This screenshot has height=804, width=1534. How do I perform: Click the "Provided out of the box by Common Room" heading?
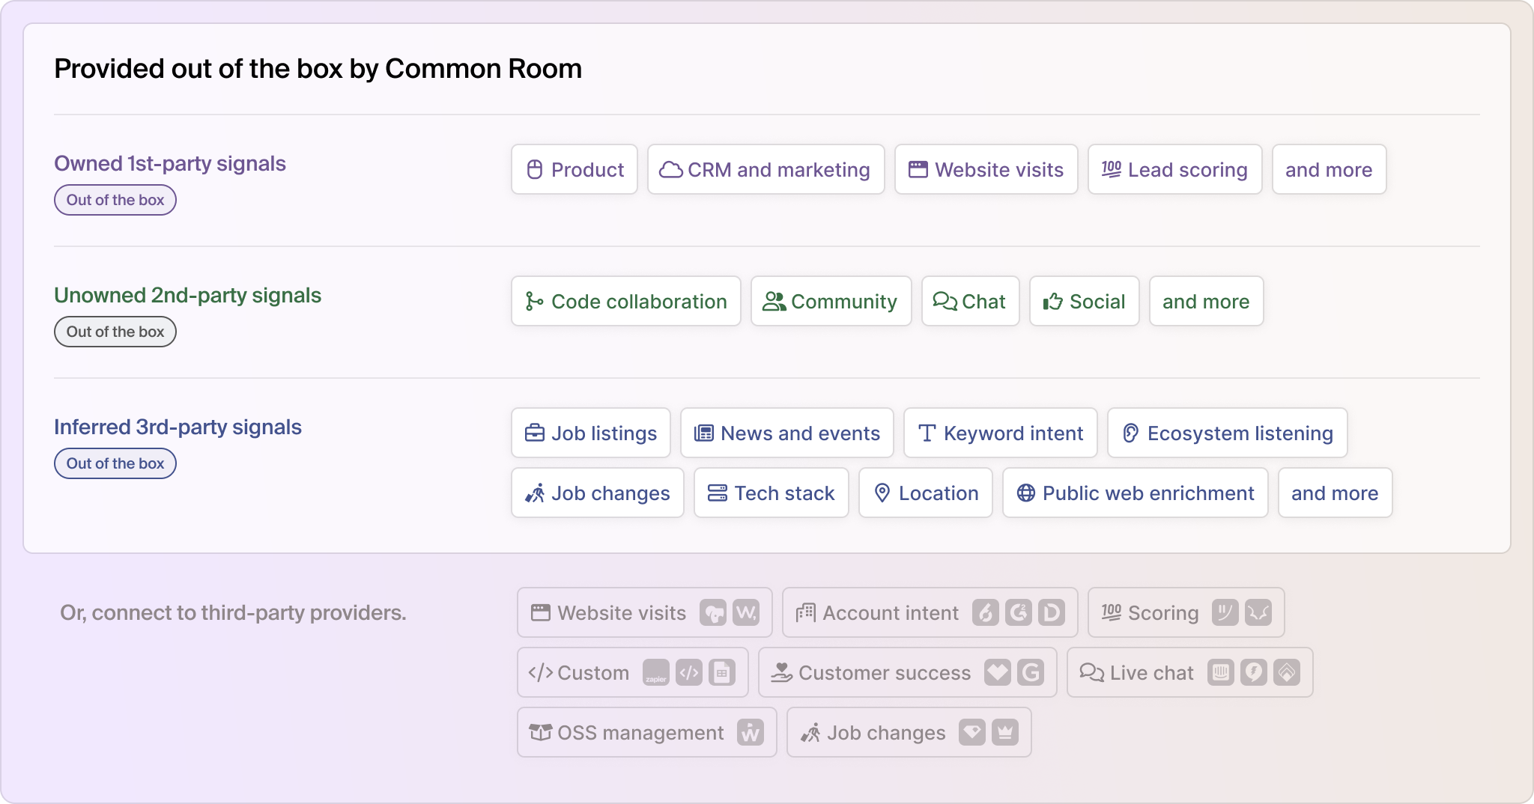tap(318, 69)
